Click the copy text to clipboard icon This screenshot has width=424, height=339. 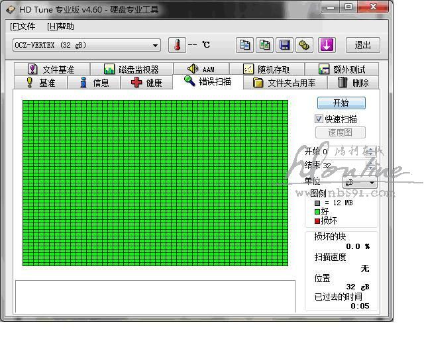pos(245,45)
